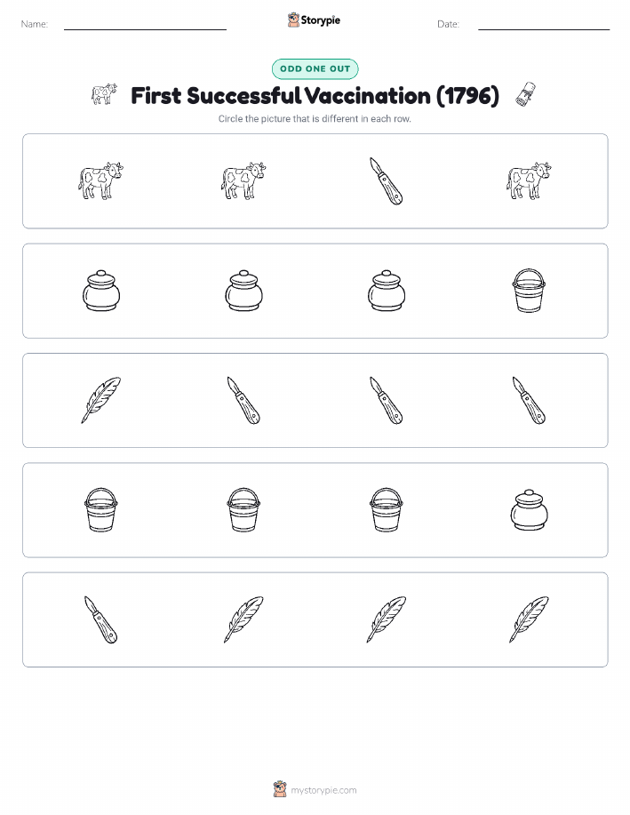This screenshot has height=815, width=630.
Task: Select the feather quill in row three
Action: [100, 400]
